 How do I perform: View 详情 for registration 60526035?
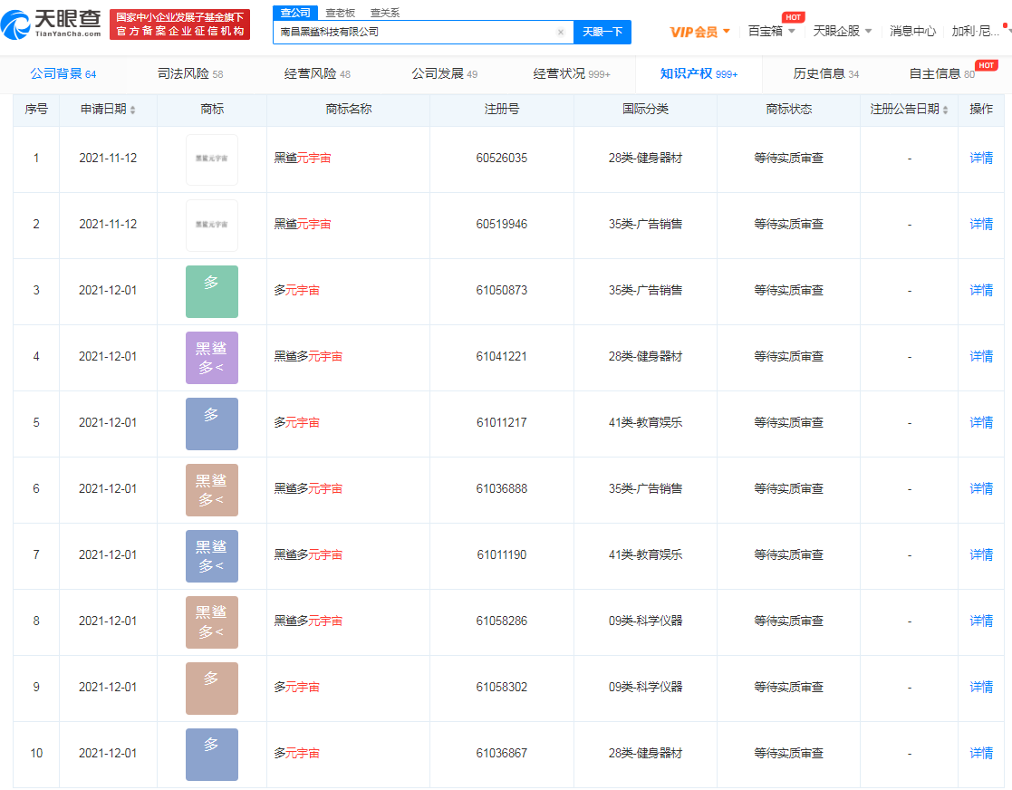[981, 159]
